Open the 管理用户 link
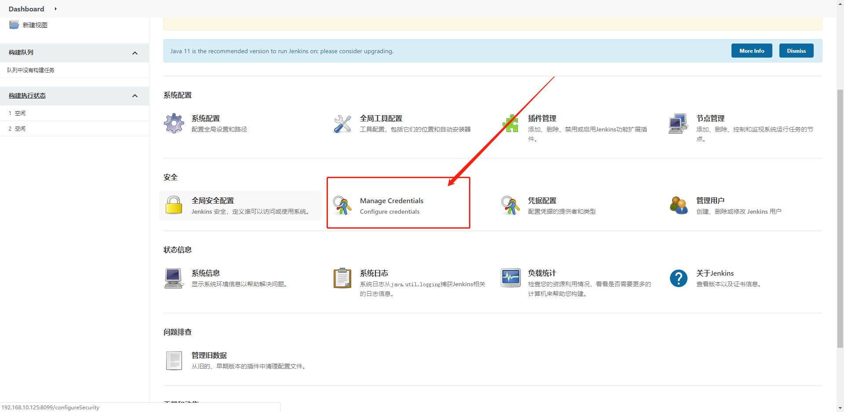This screenshot has height=412, width=844. click(x=710, y=201)
